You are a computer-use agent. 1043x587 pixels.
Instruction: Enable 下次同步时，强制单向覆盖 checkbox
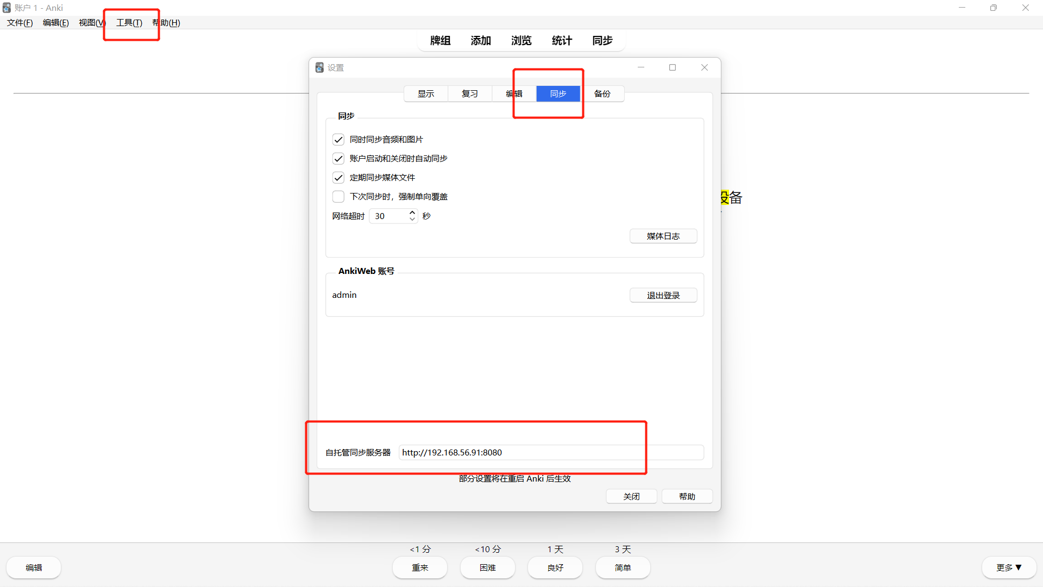point(338,197)
